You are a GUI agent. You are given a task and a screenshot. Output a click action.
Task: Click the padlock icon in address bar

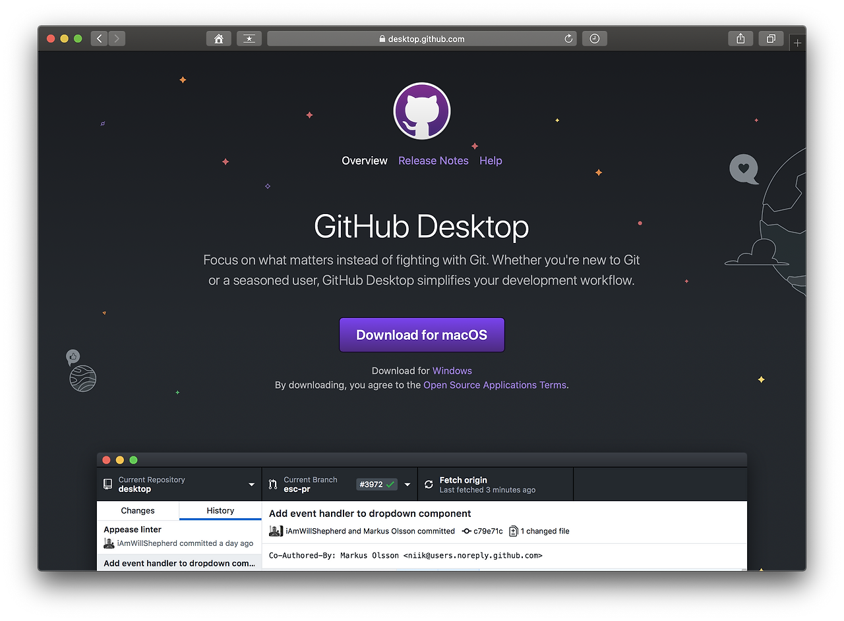(382, 39)
